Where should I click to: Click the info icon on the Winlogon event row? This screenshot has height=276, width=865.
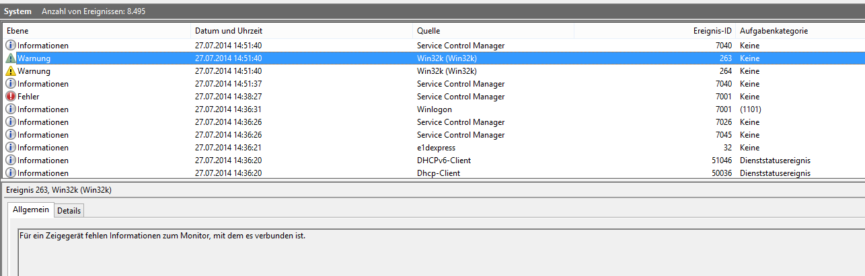tap(10, 109)
